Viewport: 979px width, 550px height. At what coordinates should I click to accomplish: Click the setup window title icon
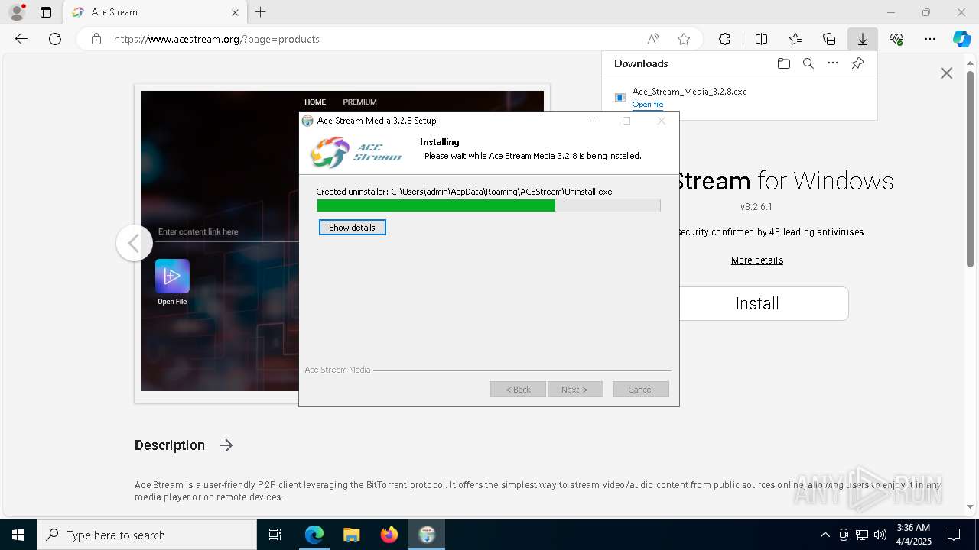[x=307, y=121]
